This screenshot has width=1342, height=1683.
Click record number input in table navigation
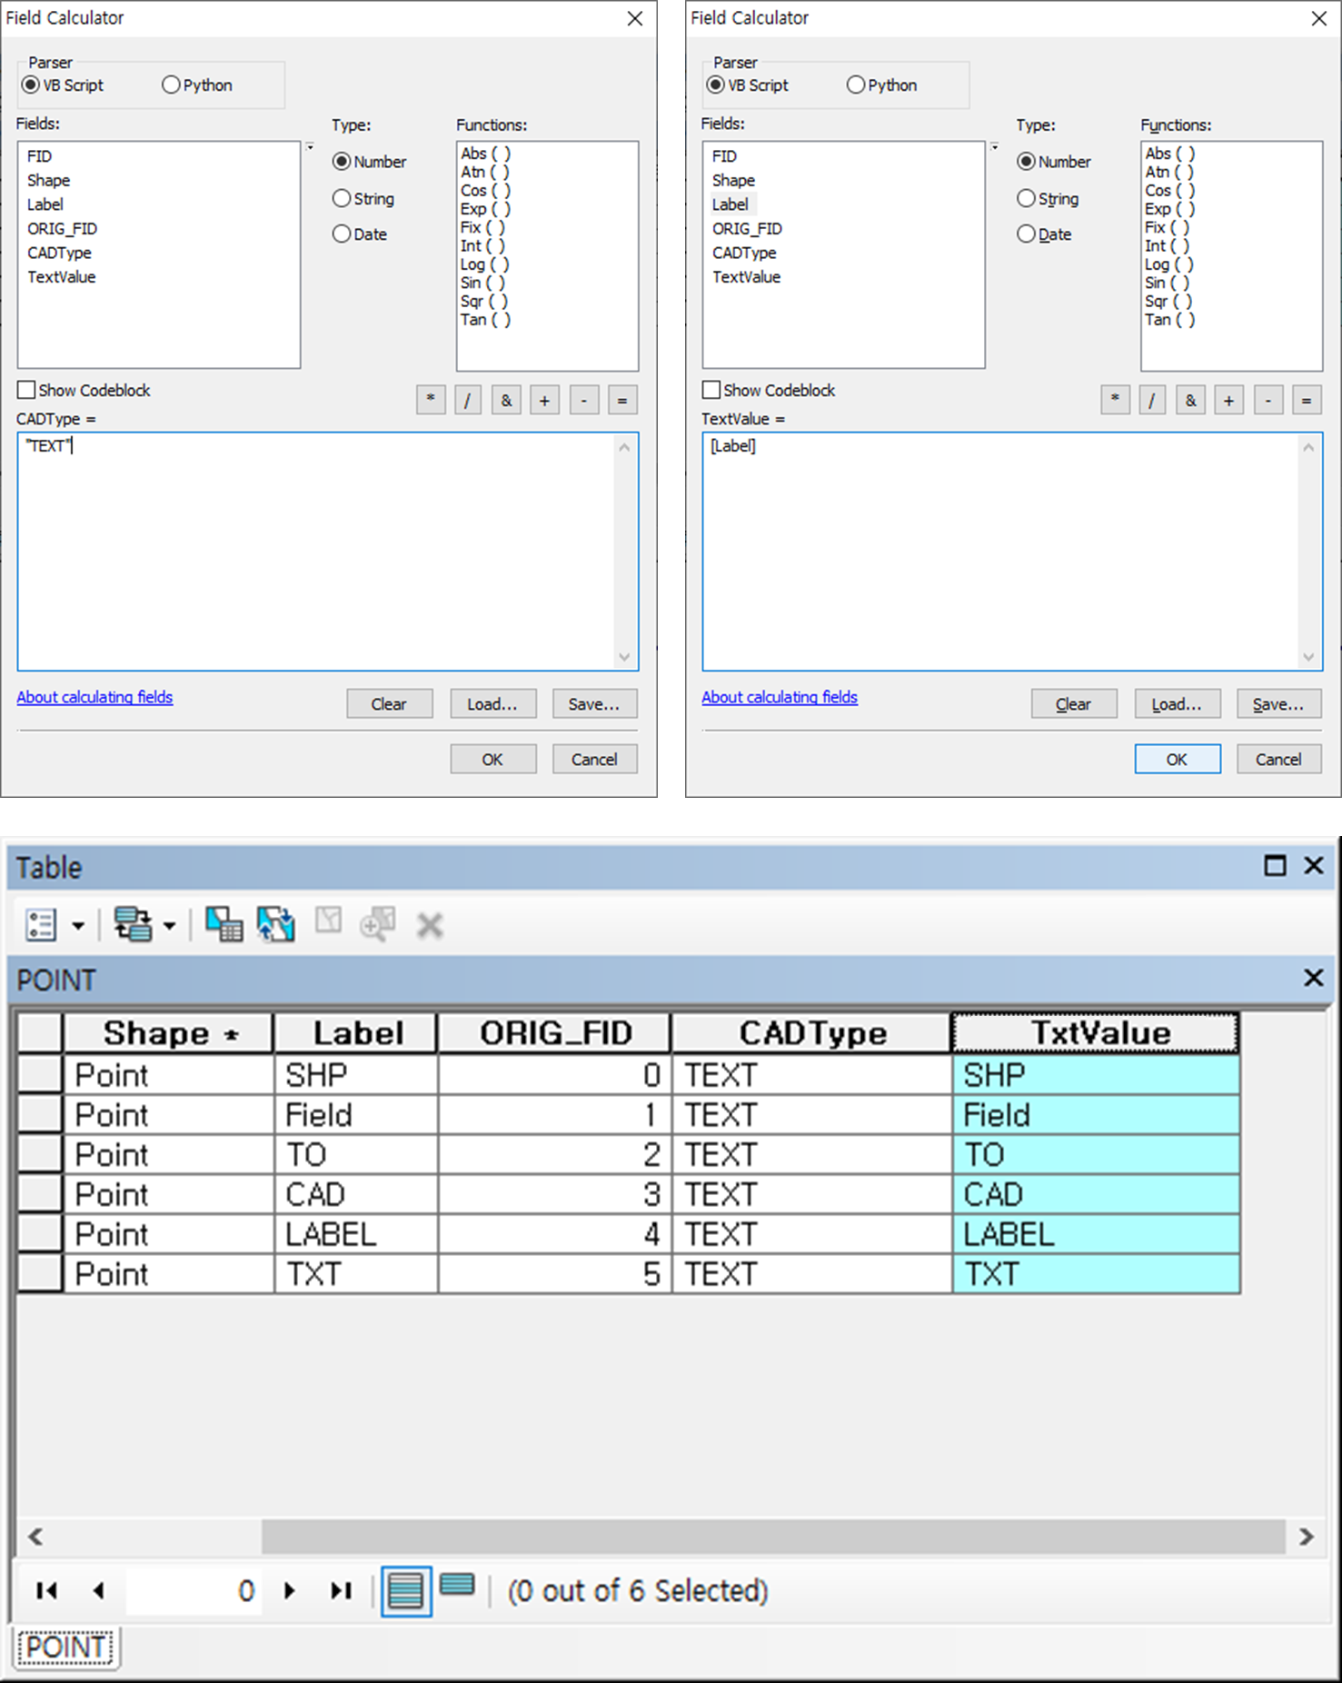(x=194, y=1590)
